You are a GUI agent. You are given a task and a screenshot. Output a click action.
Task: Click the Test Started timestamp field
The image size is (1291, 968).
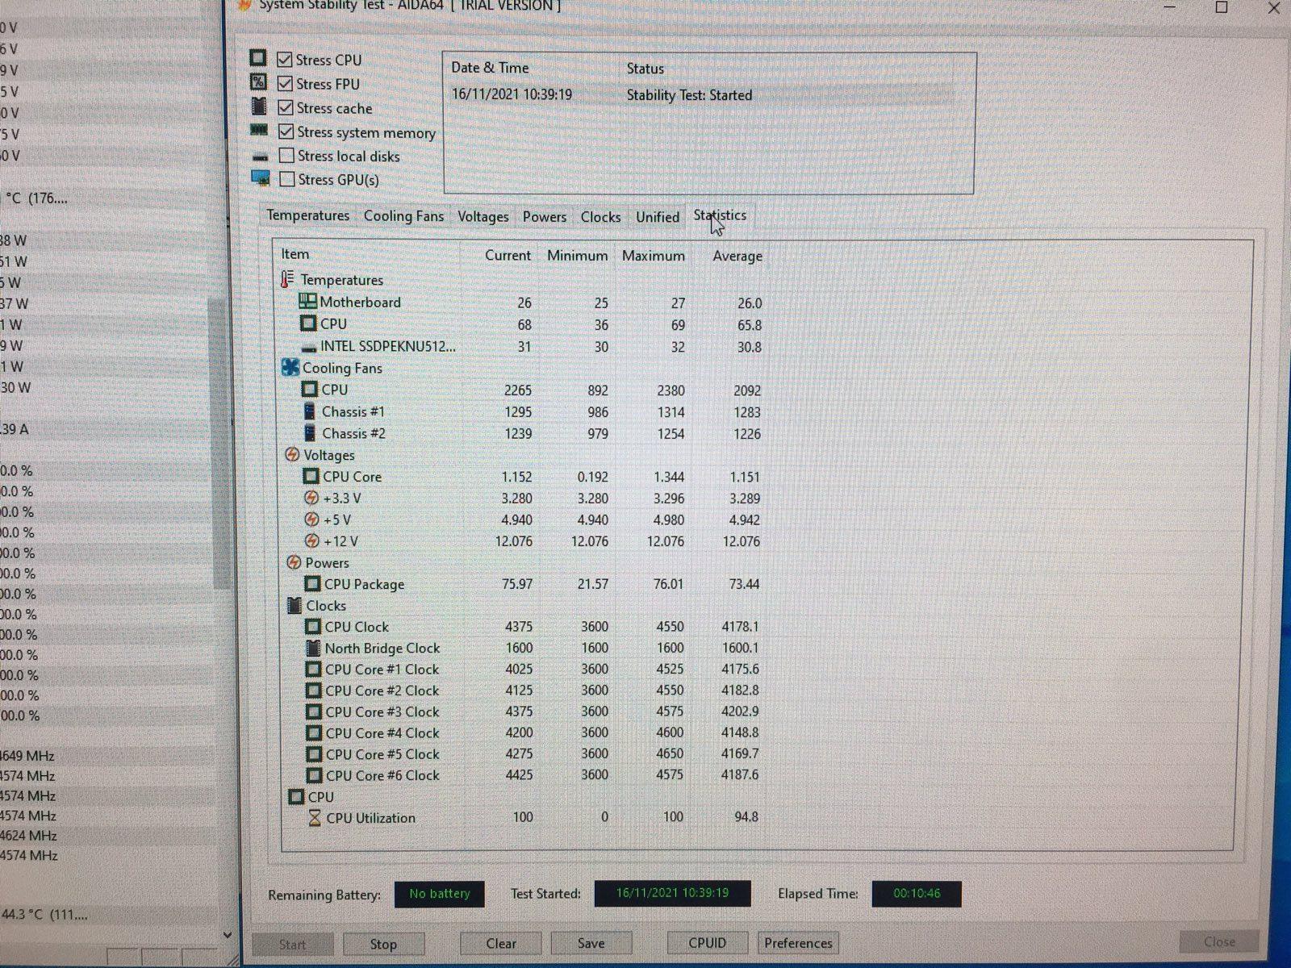672,893
